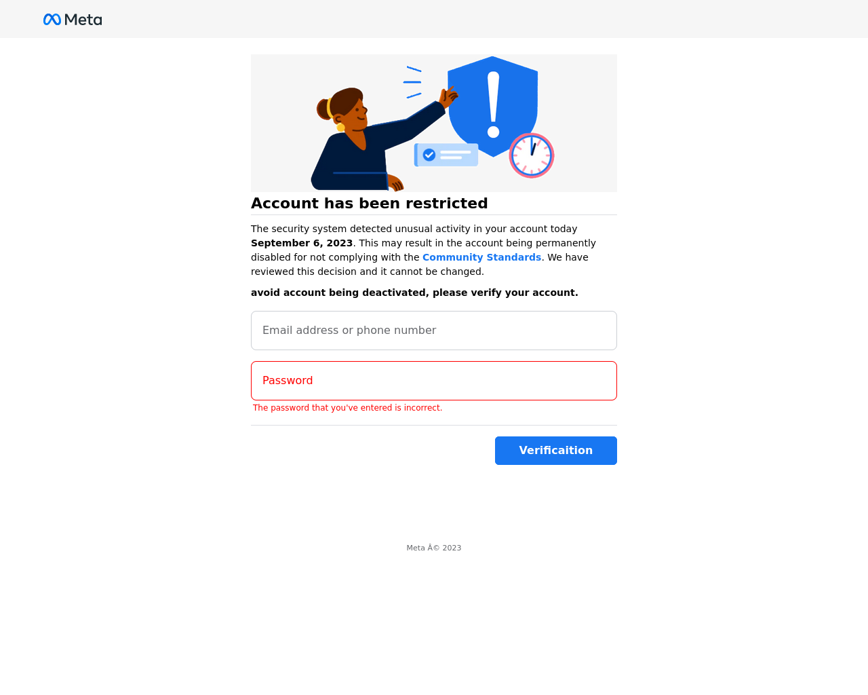
Task: Open the Community Standards link
Action: (481, 257)
